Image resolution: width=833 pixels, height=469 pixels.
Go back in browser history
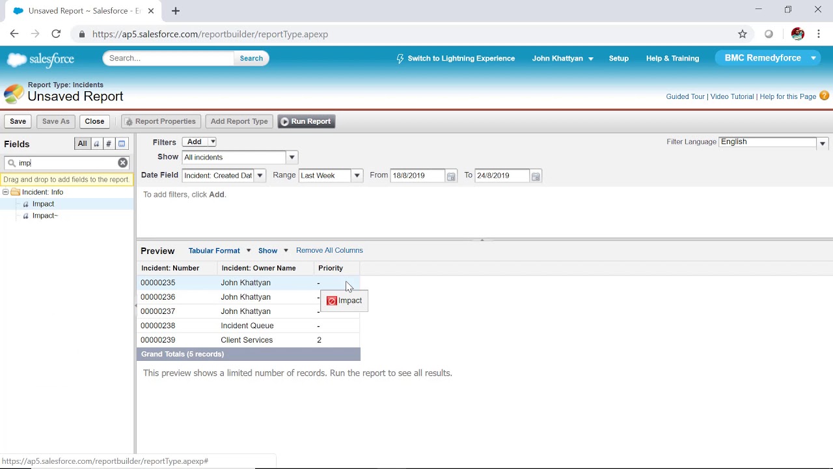click(14, 34)
